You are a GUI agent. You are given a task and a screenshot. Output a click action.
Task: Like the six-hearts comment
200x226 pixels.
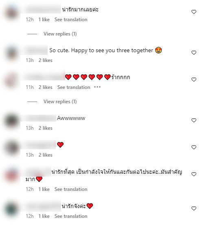193,80
